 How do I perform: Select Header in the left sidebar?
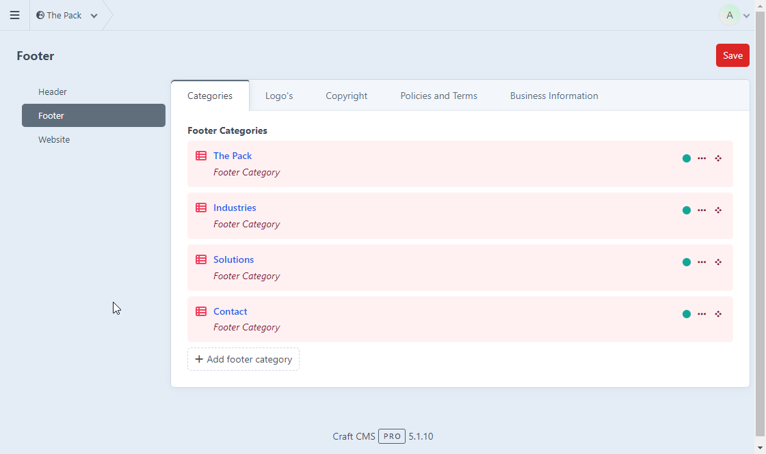pos(53,91)
